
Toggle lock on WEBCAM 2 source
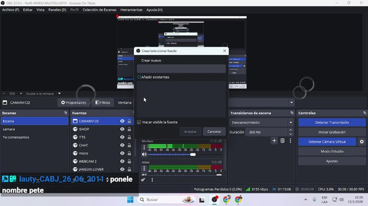click(129, 161)
